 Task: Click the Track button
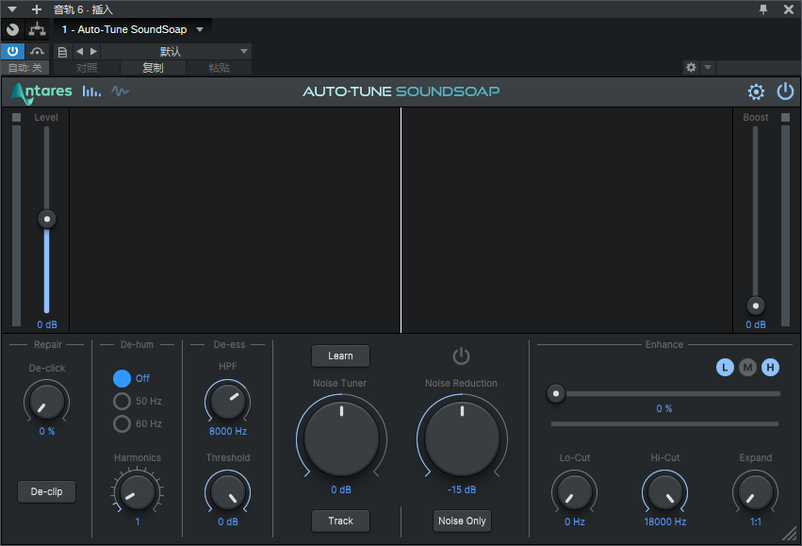340,521
